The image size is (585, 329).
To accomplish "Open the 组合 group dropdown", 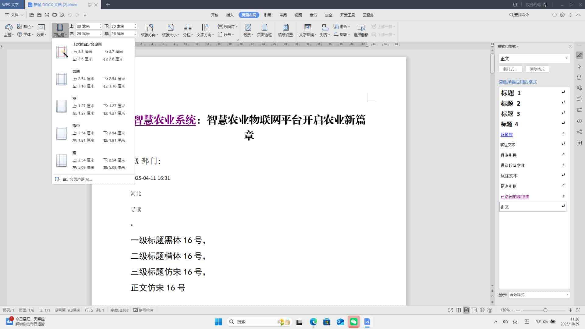I will [342, 27].
